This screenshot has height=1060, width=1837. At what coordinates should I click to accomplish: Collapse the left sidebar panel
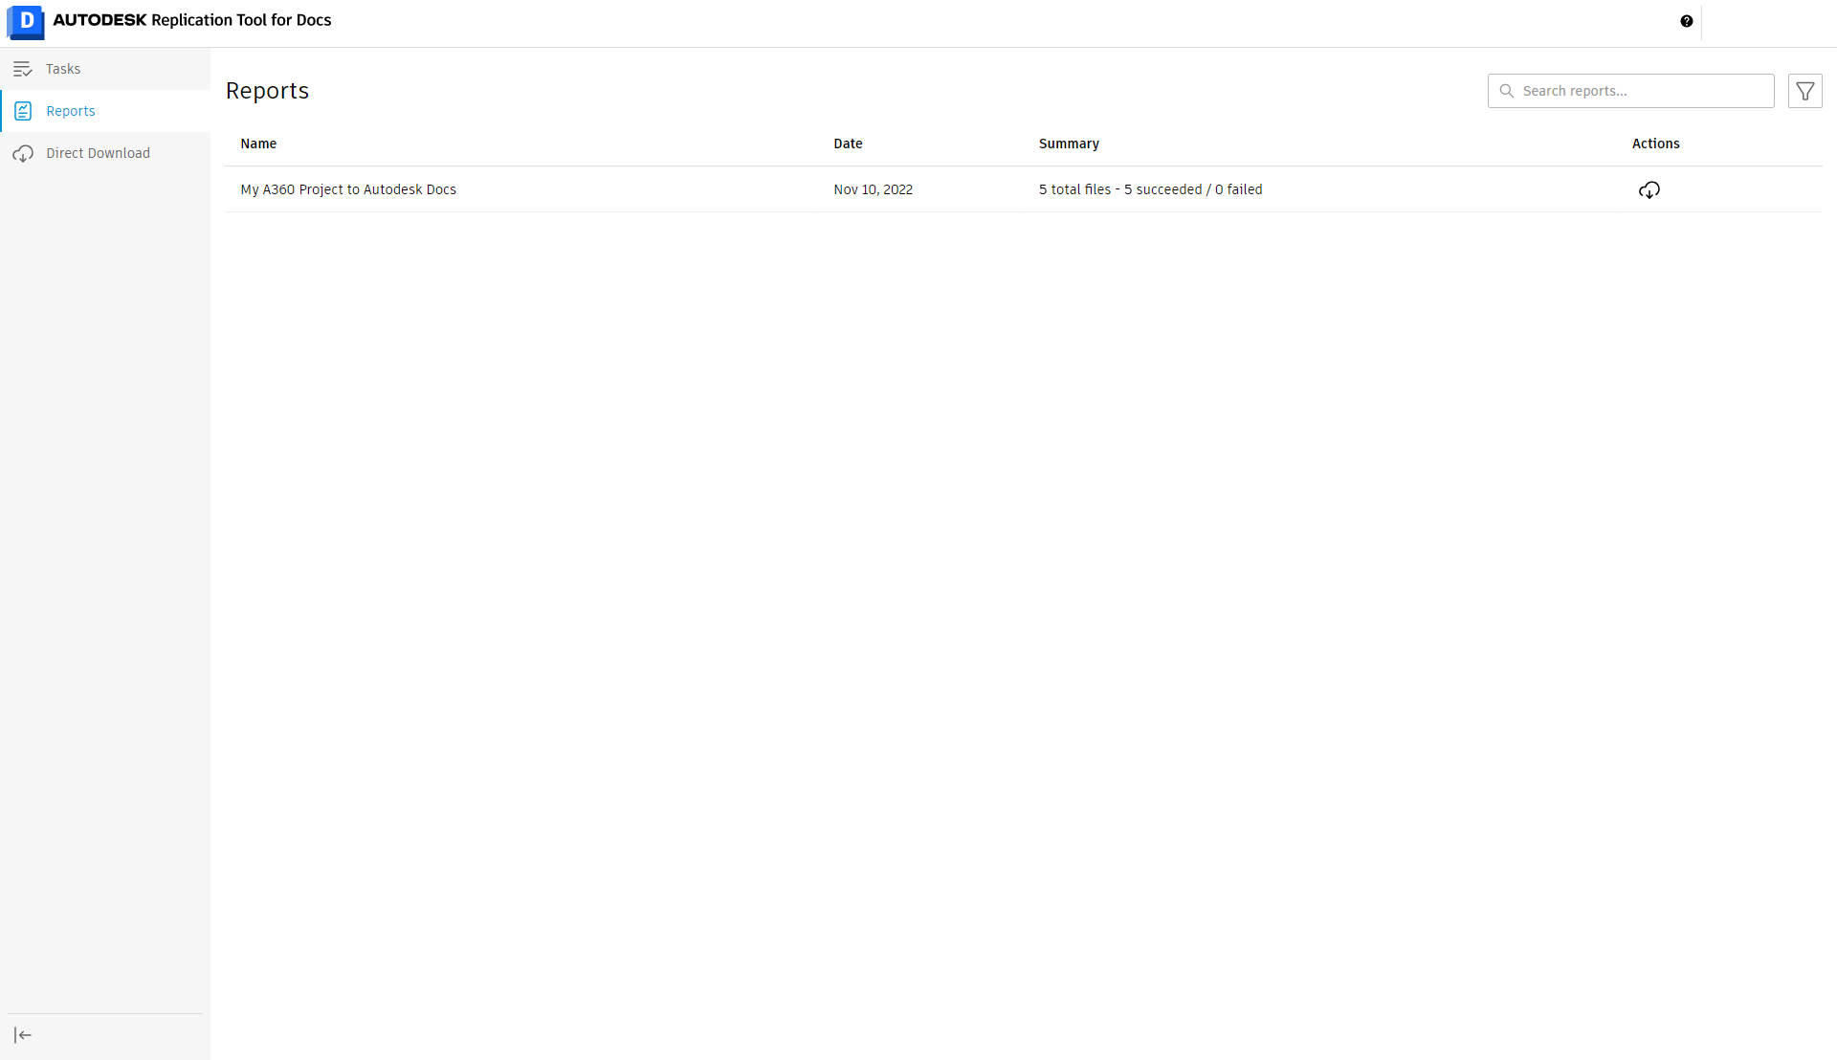coord(23,1035)
